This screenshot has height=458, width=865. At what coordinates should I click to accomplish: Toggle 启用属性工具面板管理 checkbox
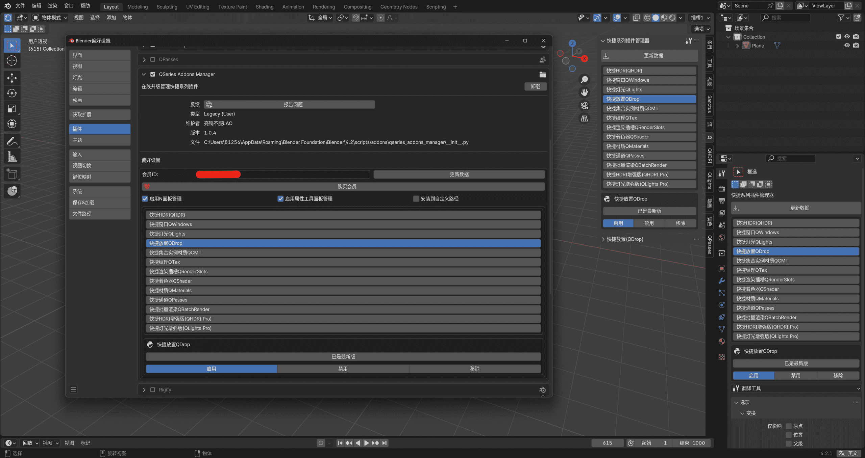(280, 199)
